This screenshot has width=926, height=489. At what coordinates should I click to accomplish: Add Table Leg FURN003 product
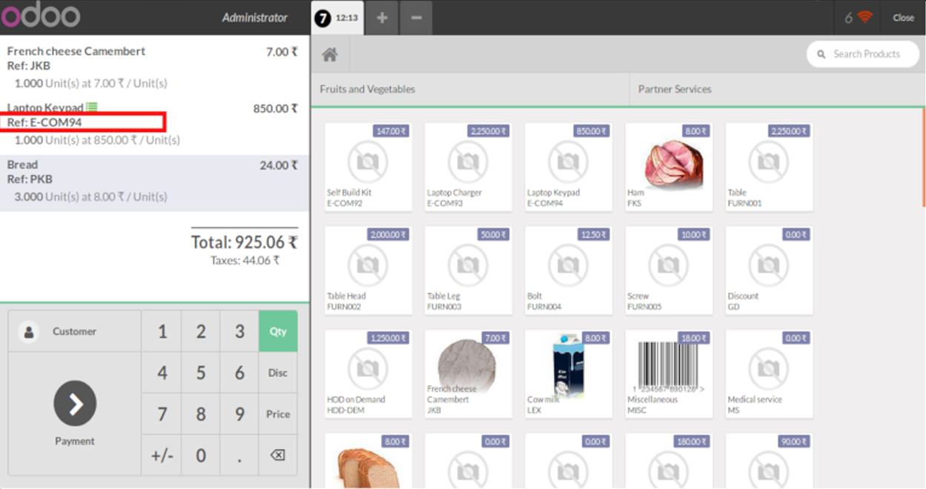[x=469, y=270]
